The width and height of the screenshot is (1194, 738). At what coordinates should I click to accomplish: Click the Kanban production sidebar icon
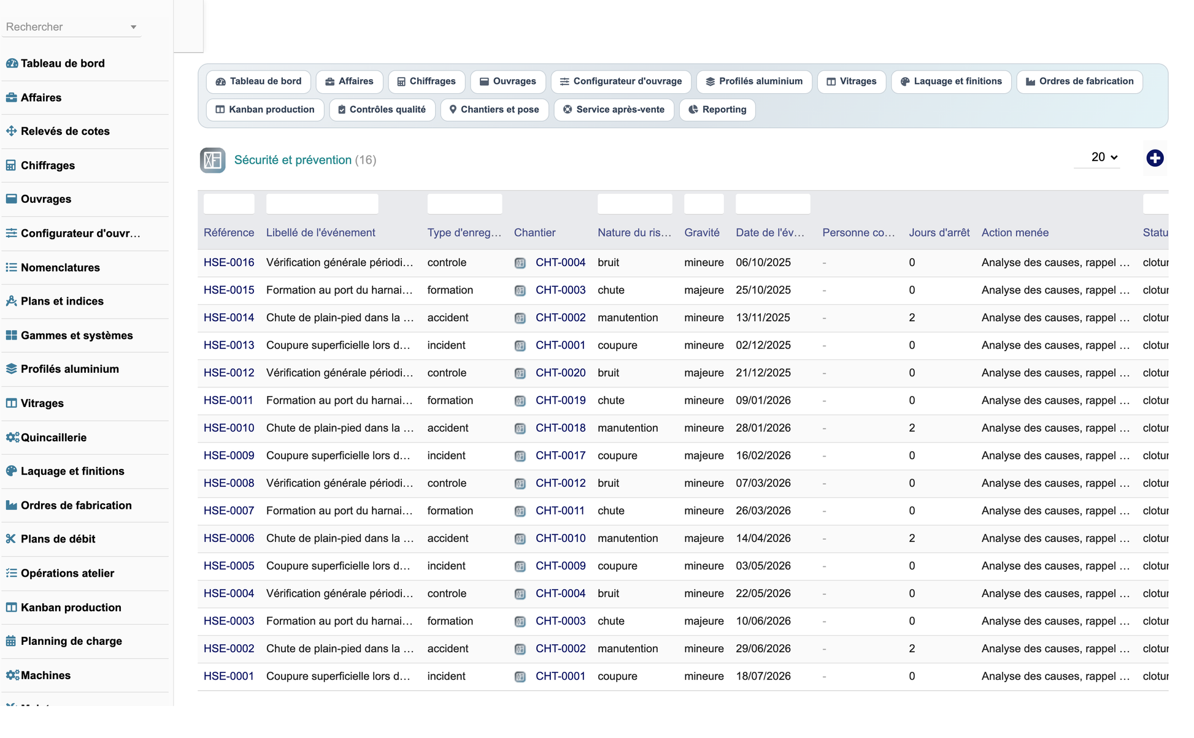(x=12, y=607)
